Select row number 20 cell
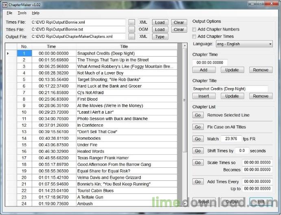Screen dimensions: 281x215 point(24,178)
